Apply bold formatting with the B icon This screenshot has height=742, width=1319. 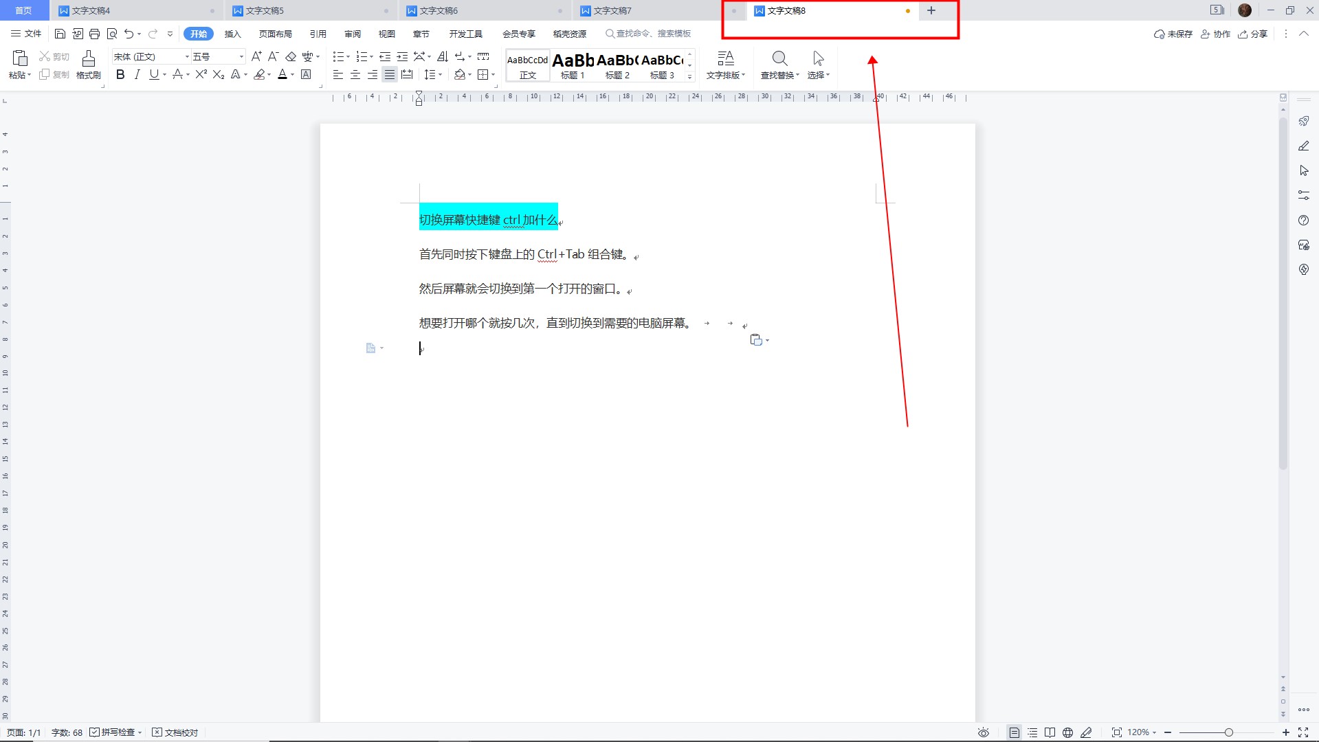120,75
